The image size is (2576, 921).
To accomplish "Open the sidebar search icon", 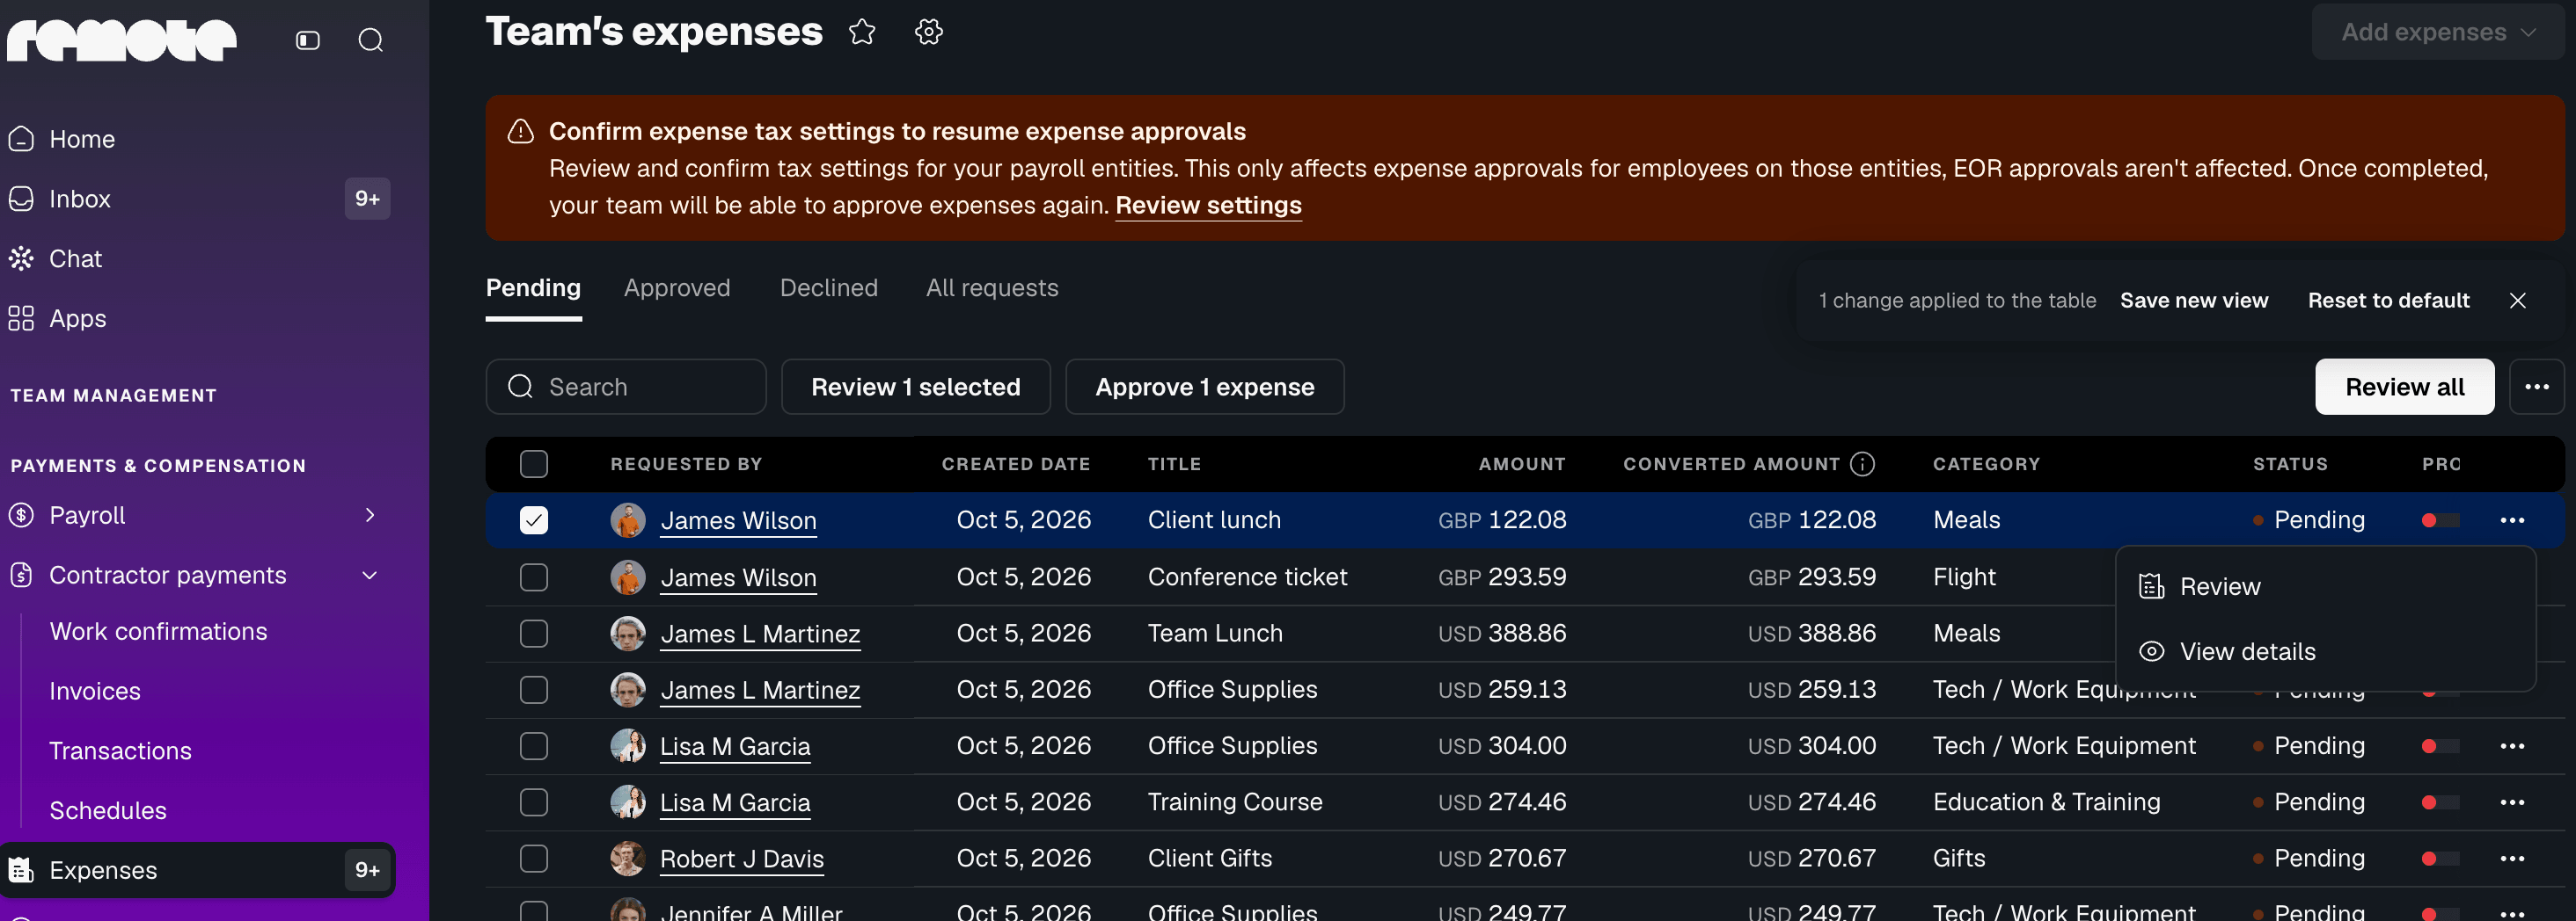I will coord(371,40).
